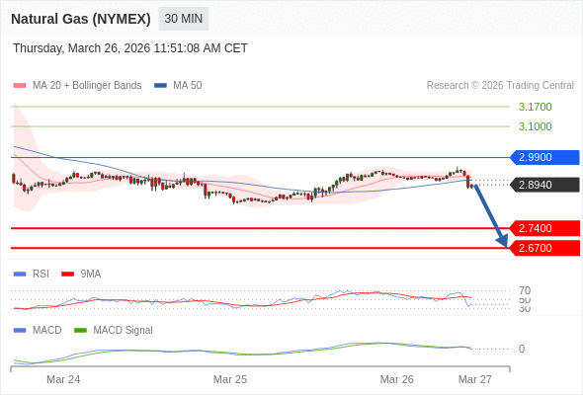Click the MA 50 legend color swatch

[x=160, y=86]
